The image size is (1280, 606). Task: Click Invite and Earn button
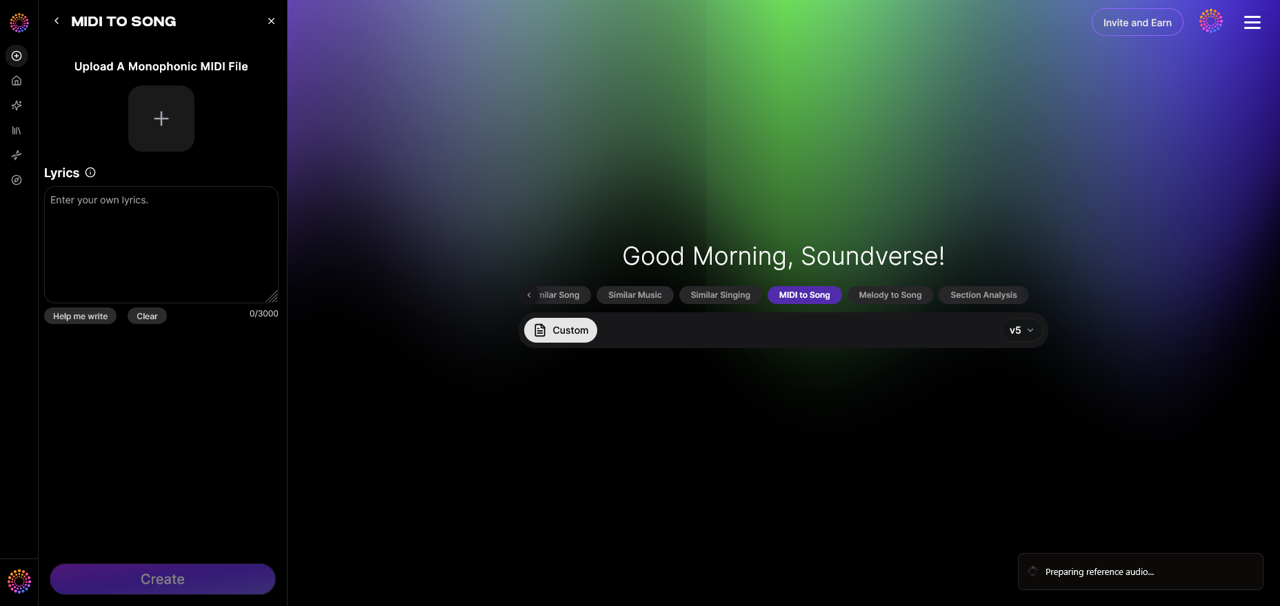tap(1137, 23)
